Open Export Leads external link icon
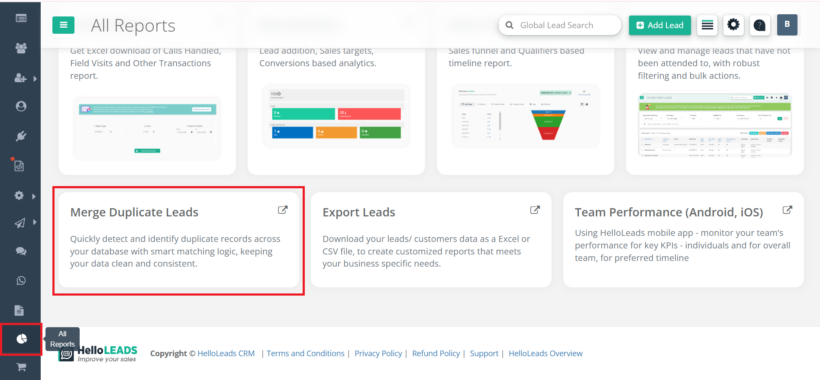The width and height of the screenshot is (820, 380). 535,210
